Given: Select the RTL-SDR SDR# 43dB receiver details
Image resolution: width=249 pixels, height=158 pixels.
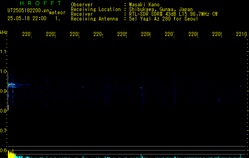Looking at the screenshot, I should coord(173,14).
